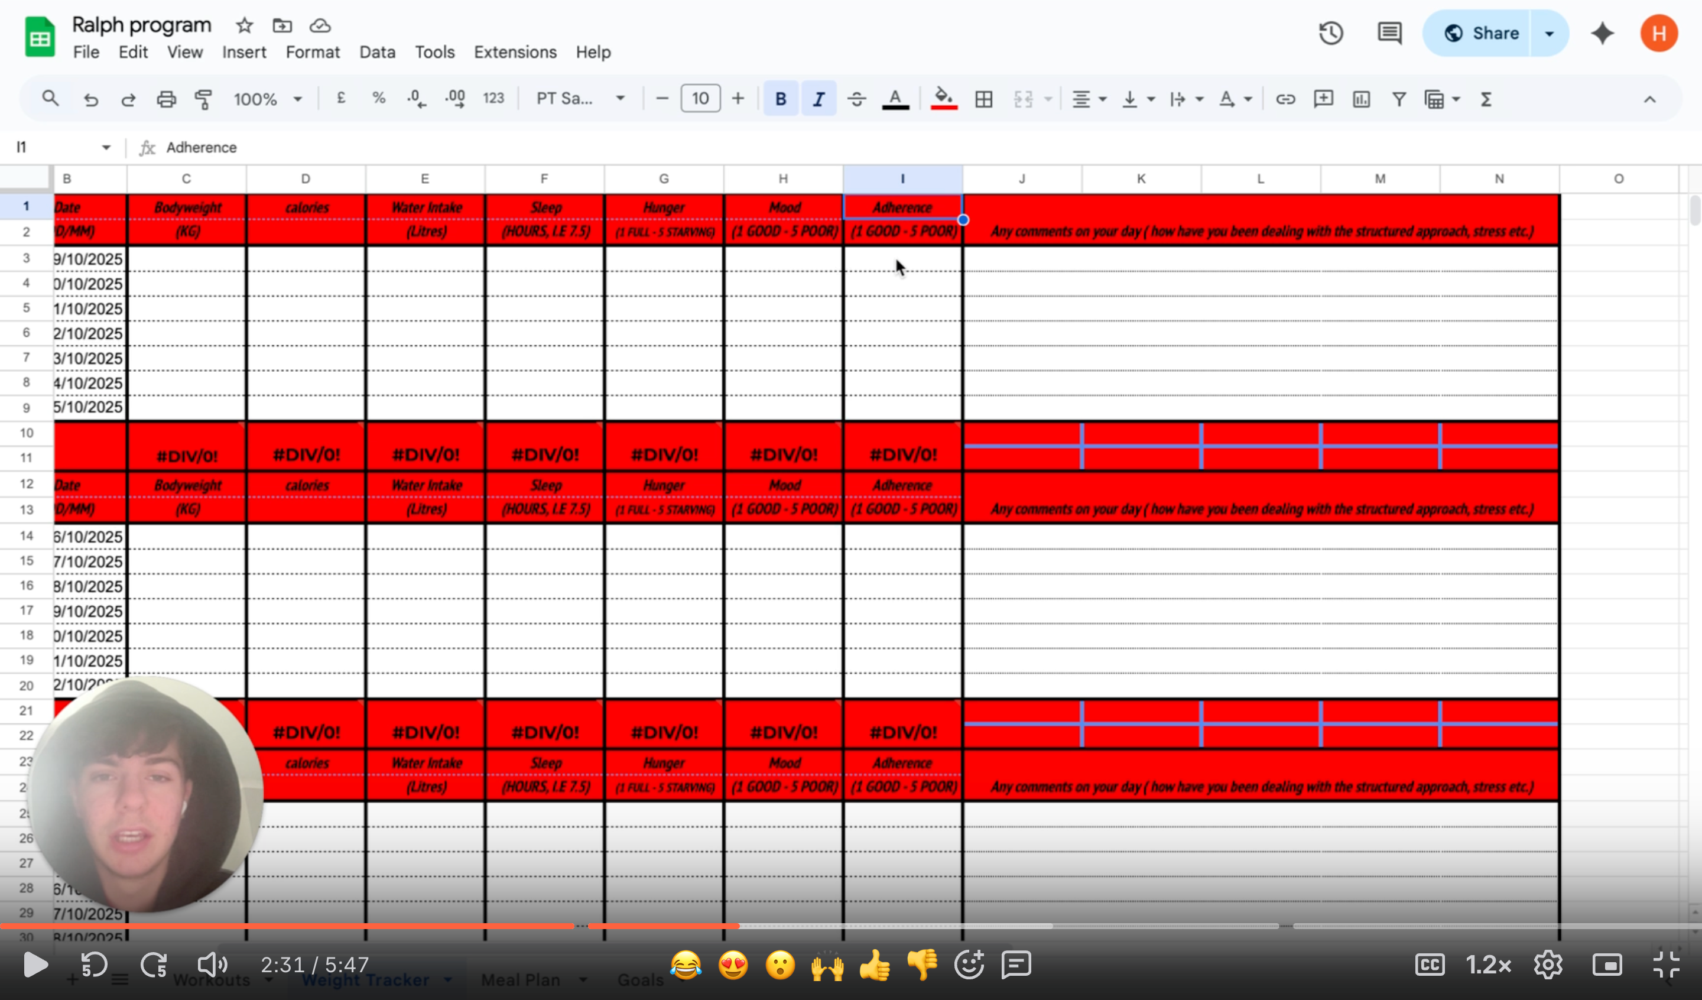Toggle italic formatting
This screenshot has width=1702, height=1000.
click(818, 99)
